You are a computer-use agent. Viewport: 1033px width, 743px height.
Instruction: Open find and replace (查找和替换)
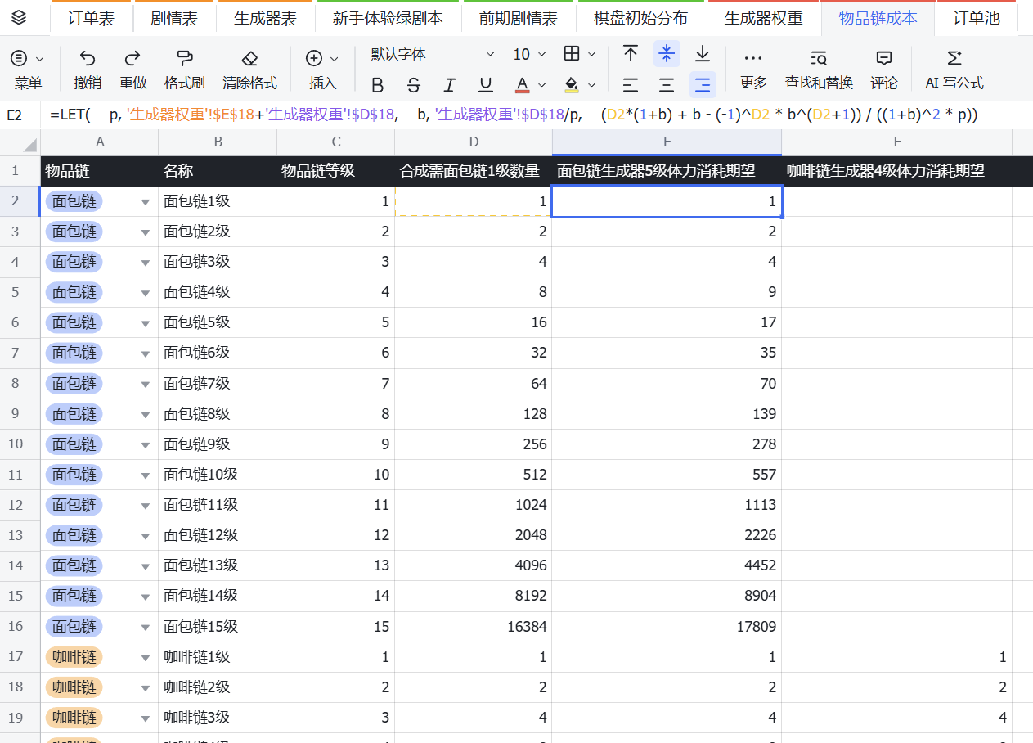click(x=819, y=58)
